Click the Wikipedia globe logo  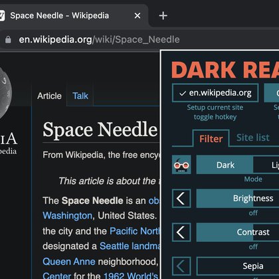tap(5, 93)
